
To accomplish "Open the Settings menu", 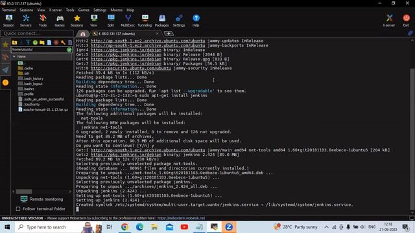I will [x=100, y=10].
